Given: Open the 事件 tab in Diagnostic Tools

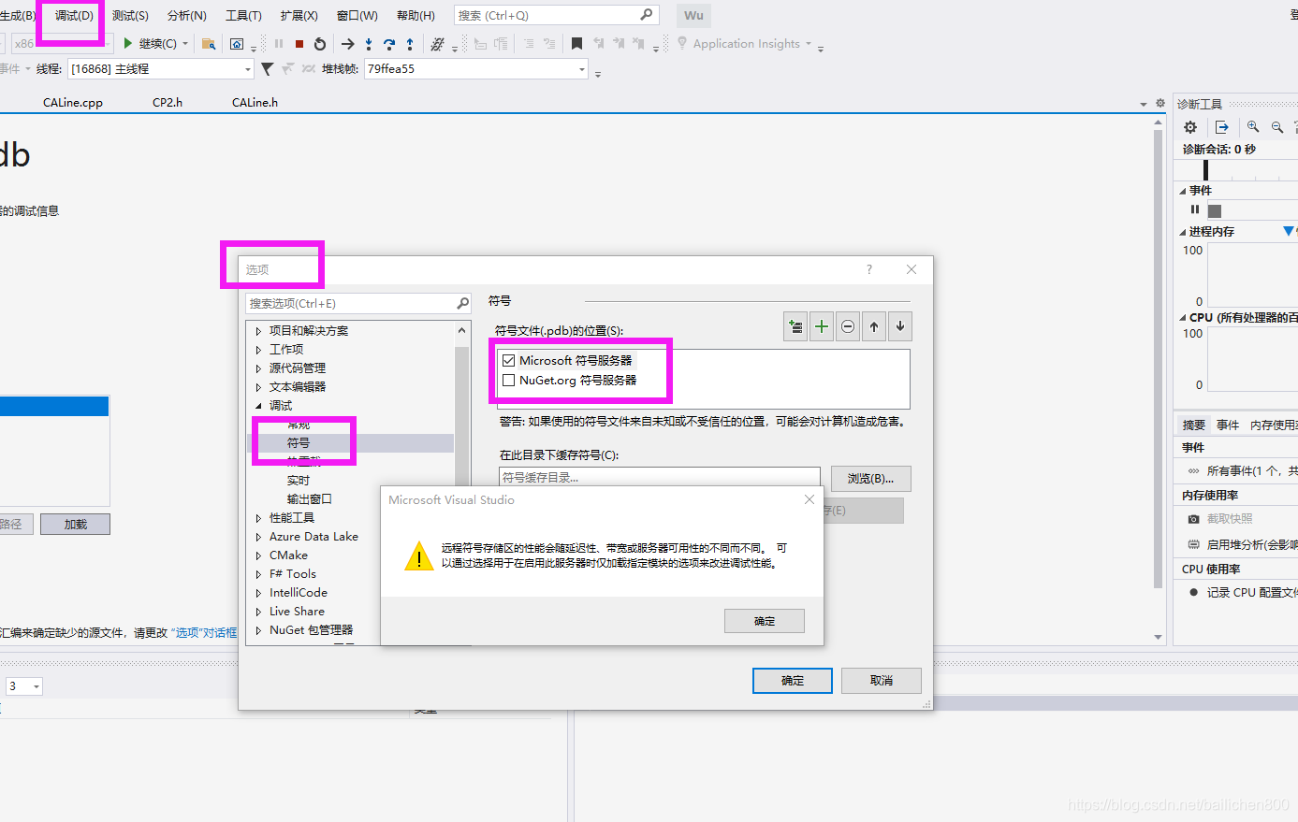Looking at the screenshot, I should (x=1228, y=425).
